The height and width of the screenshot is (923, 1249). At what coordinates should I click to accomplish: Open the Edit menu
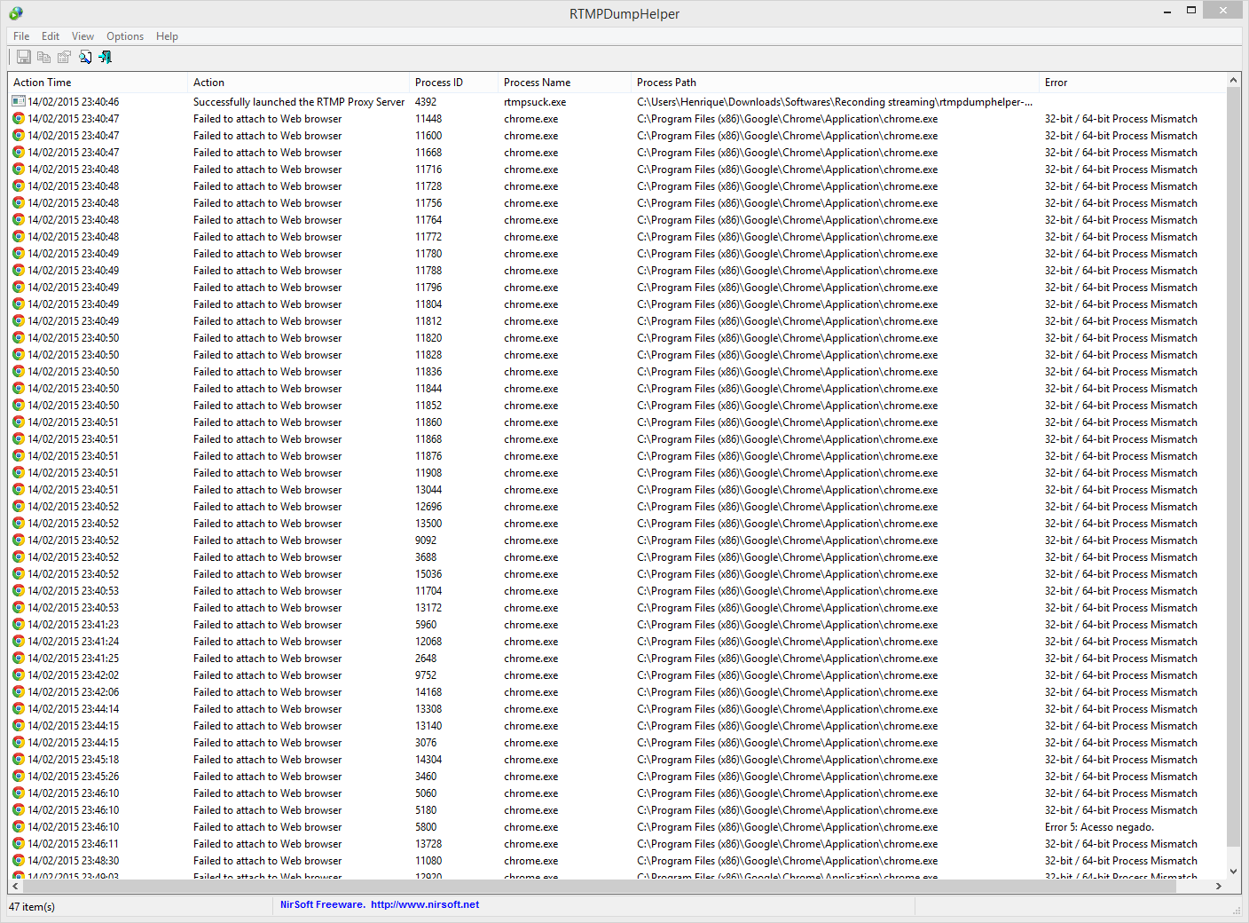51,36
